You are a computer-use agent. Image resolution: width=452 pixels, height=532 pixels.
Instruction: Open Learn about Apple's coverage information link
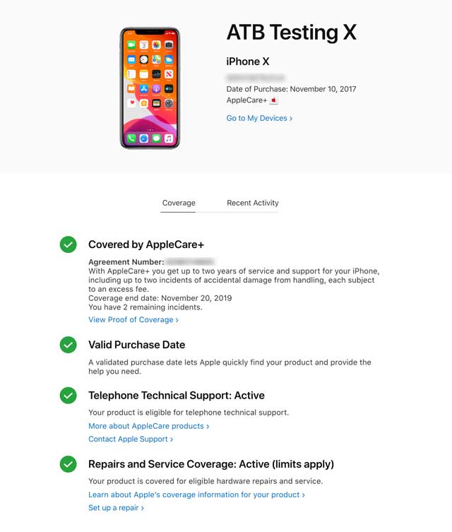[x=196, y=495]
